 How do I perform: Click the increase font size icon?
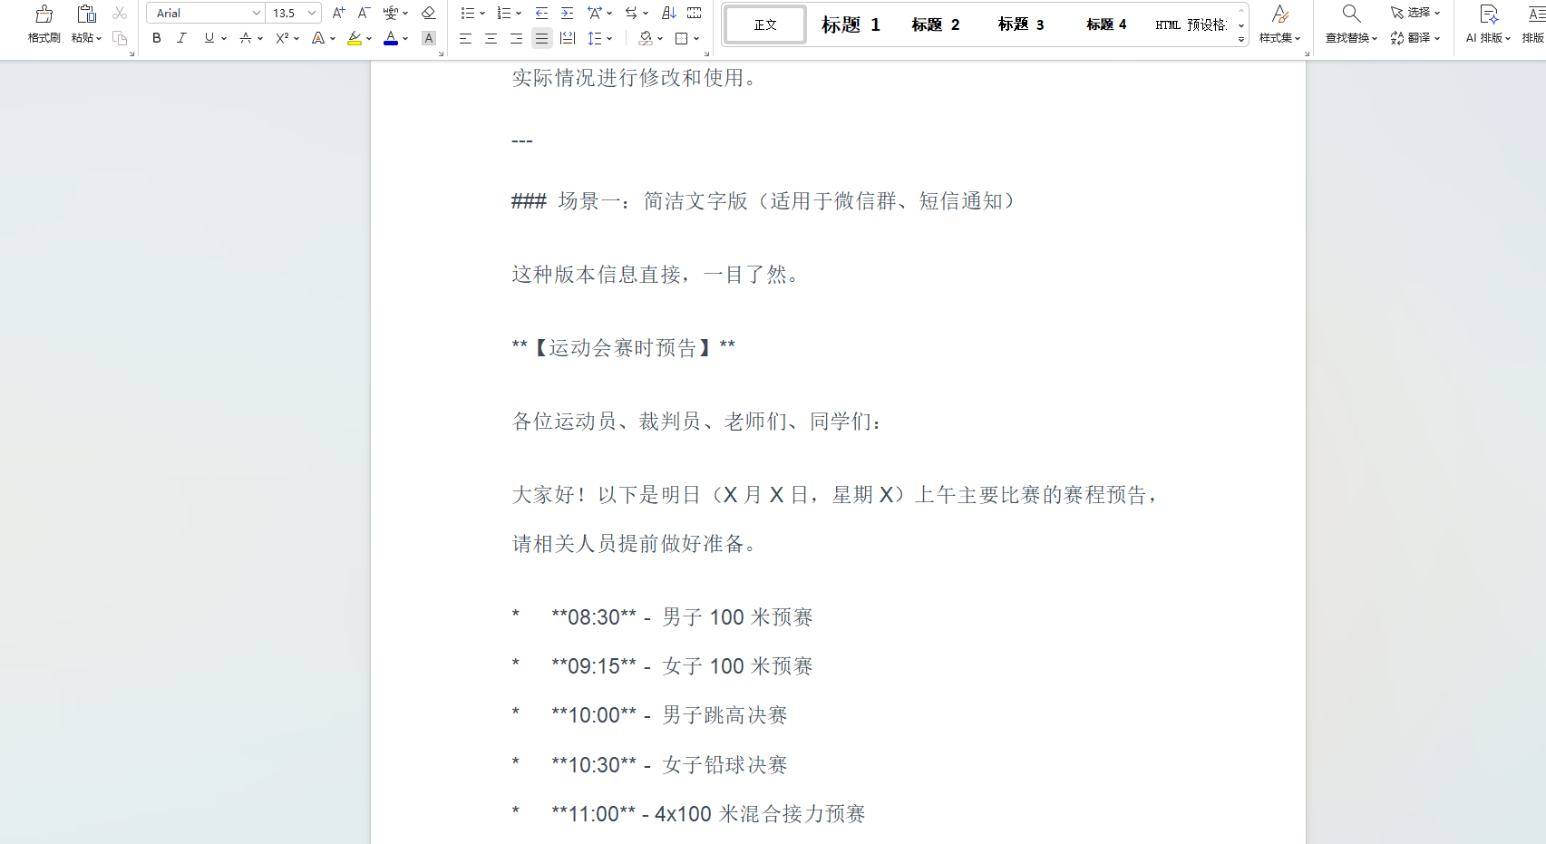(338, 13)
